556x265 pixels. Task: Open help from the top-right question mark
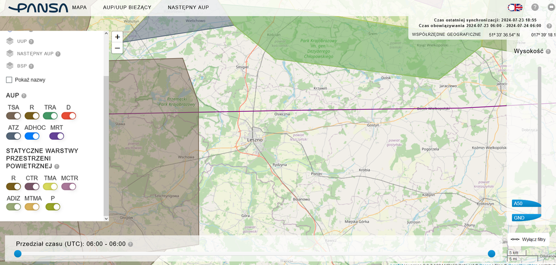[535, 8]
